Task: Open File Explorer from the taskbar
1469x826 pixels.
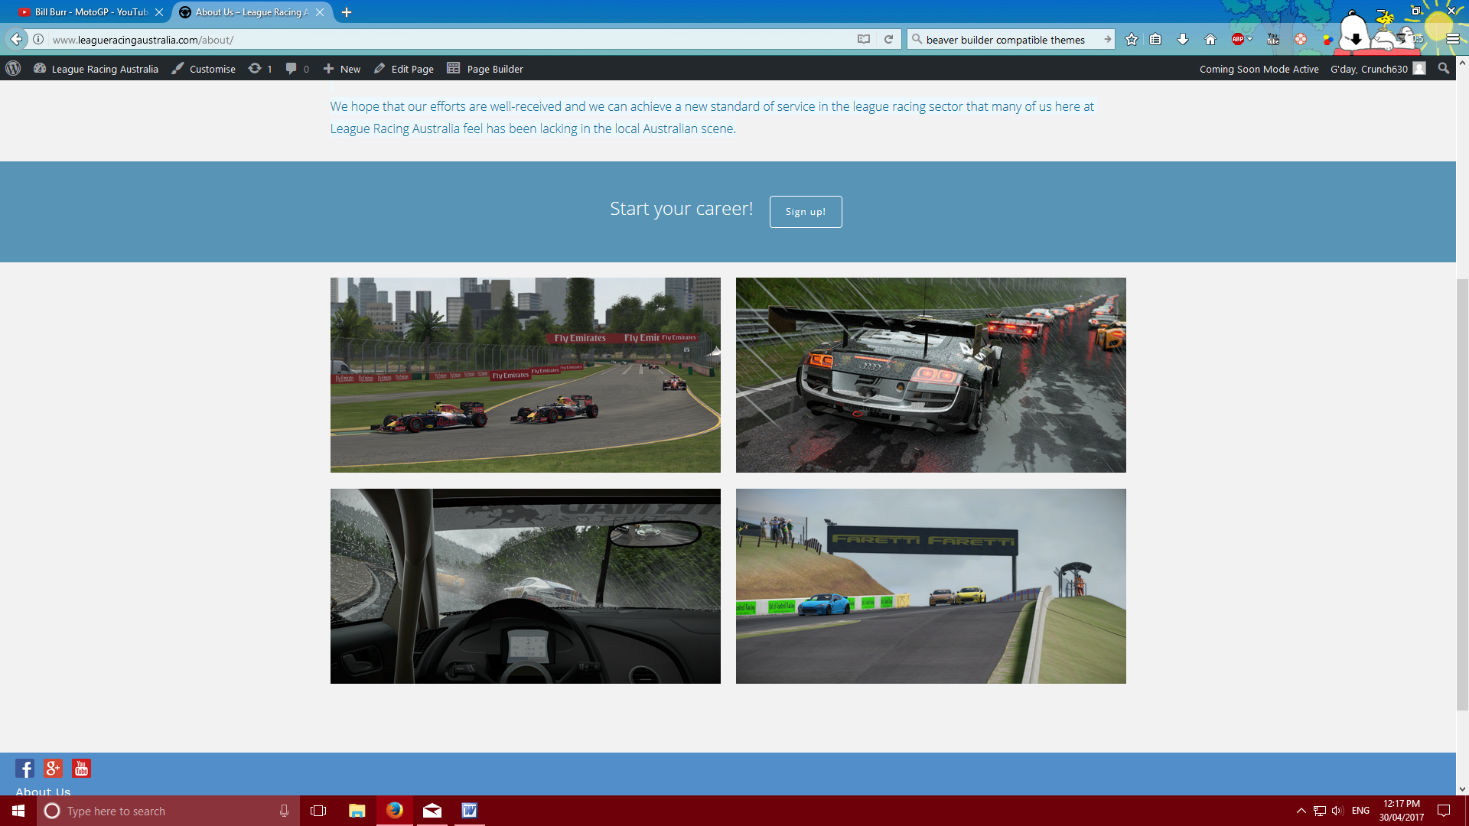Action: [357, 811]
